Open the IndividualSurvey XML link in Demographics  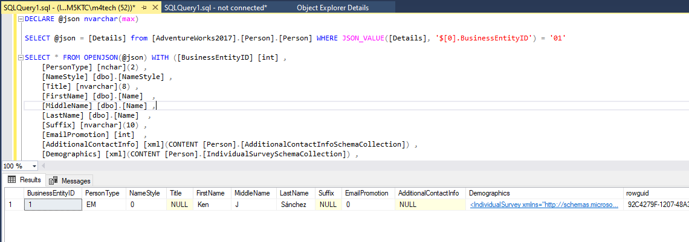(x=544, y=205)
